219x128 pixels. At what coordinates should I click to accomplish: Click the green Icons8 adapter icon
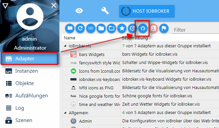click(x=73, y=71)
